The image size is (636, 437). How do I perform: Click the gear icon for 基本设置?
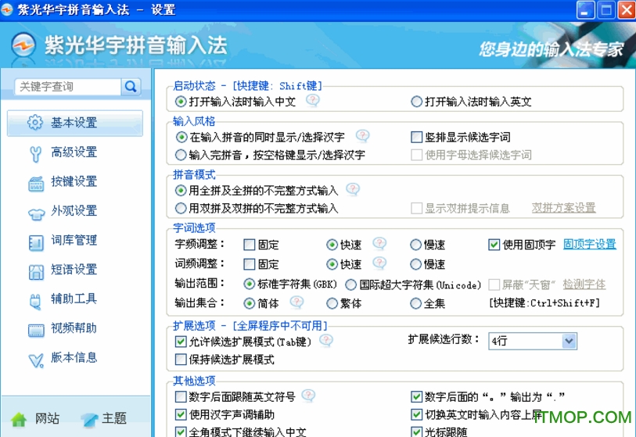tap(35, 122)
